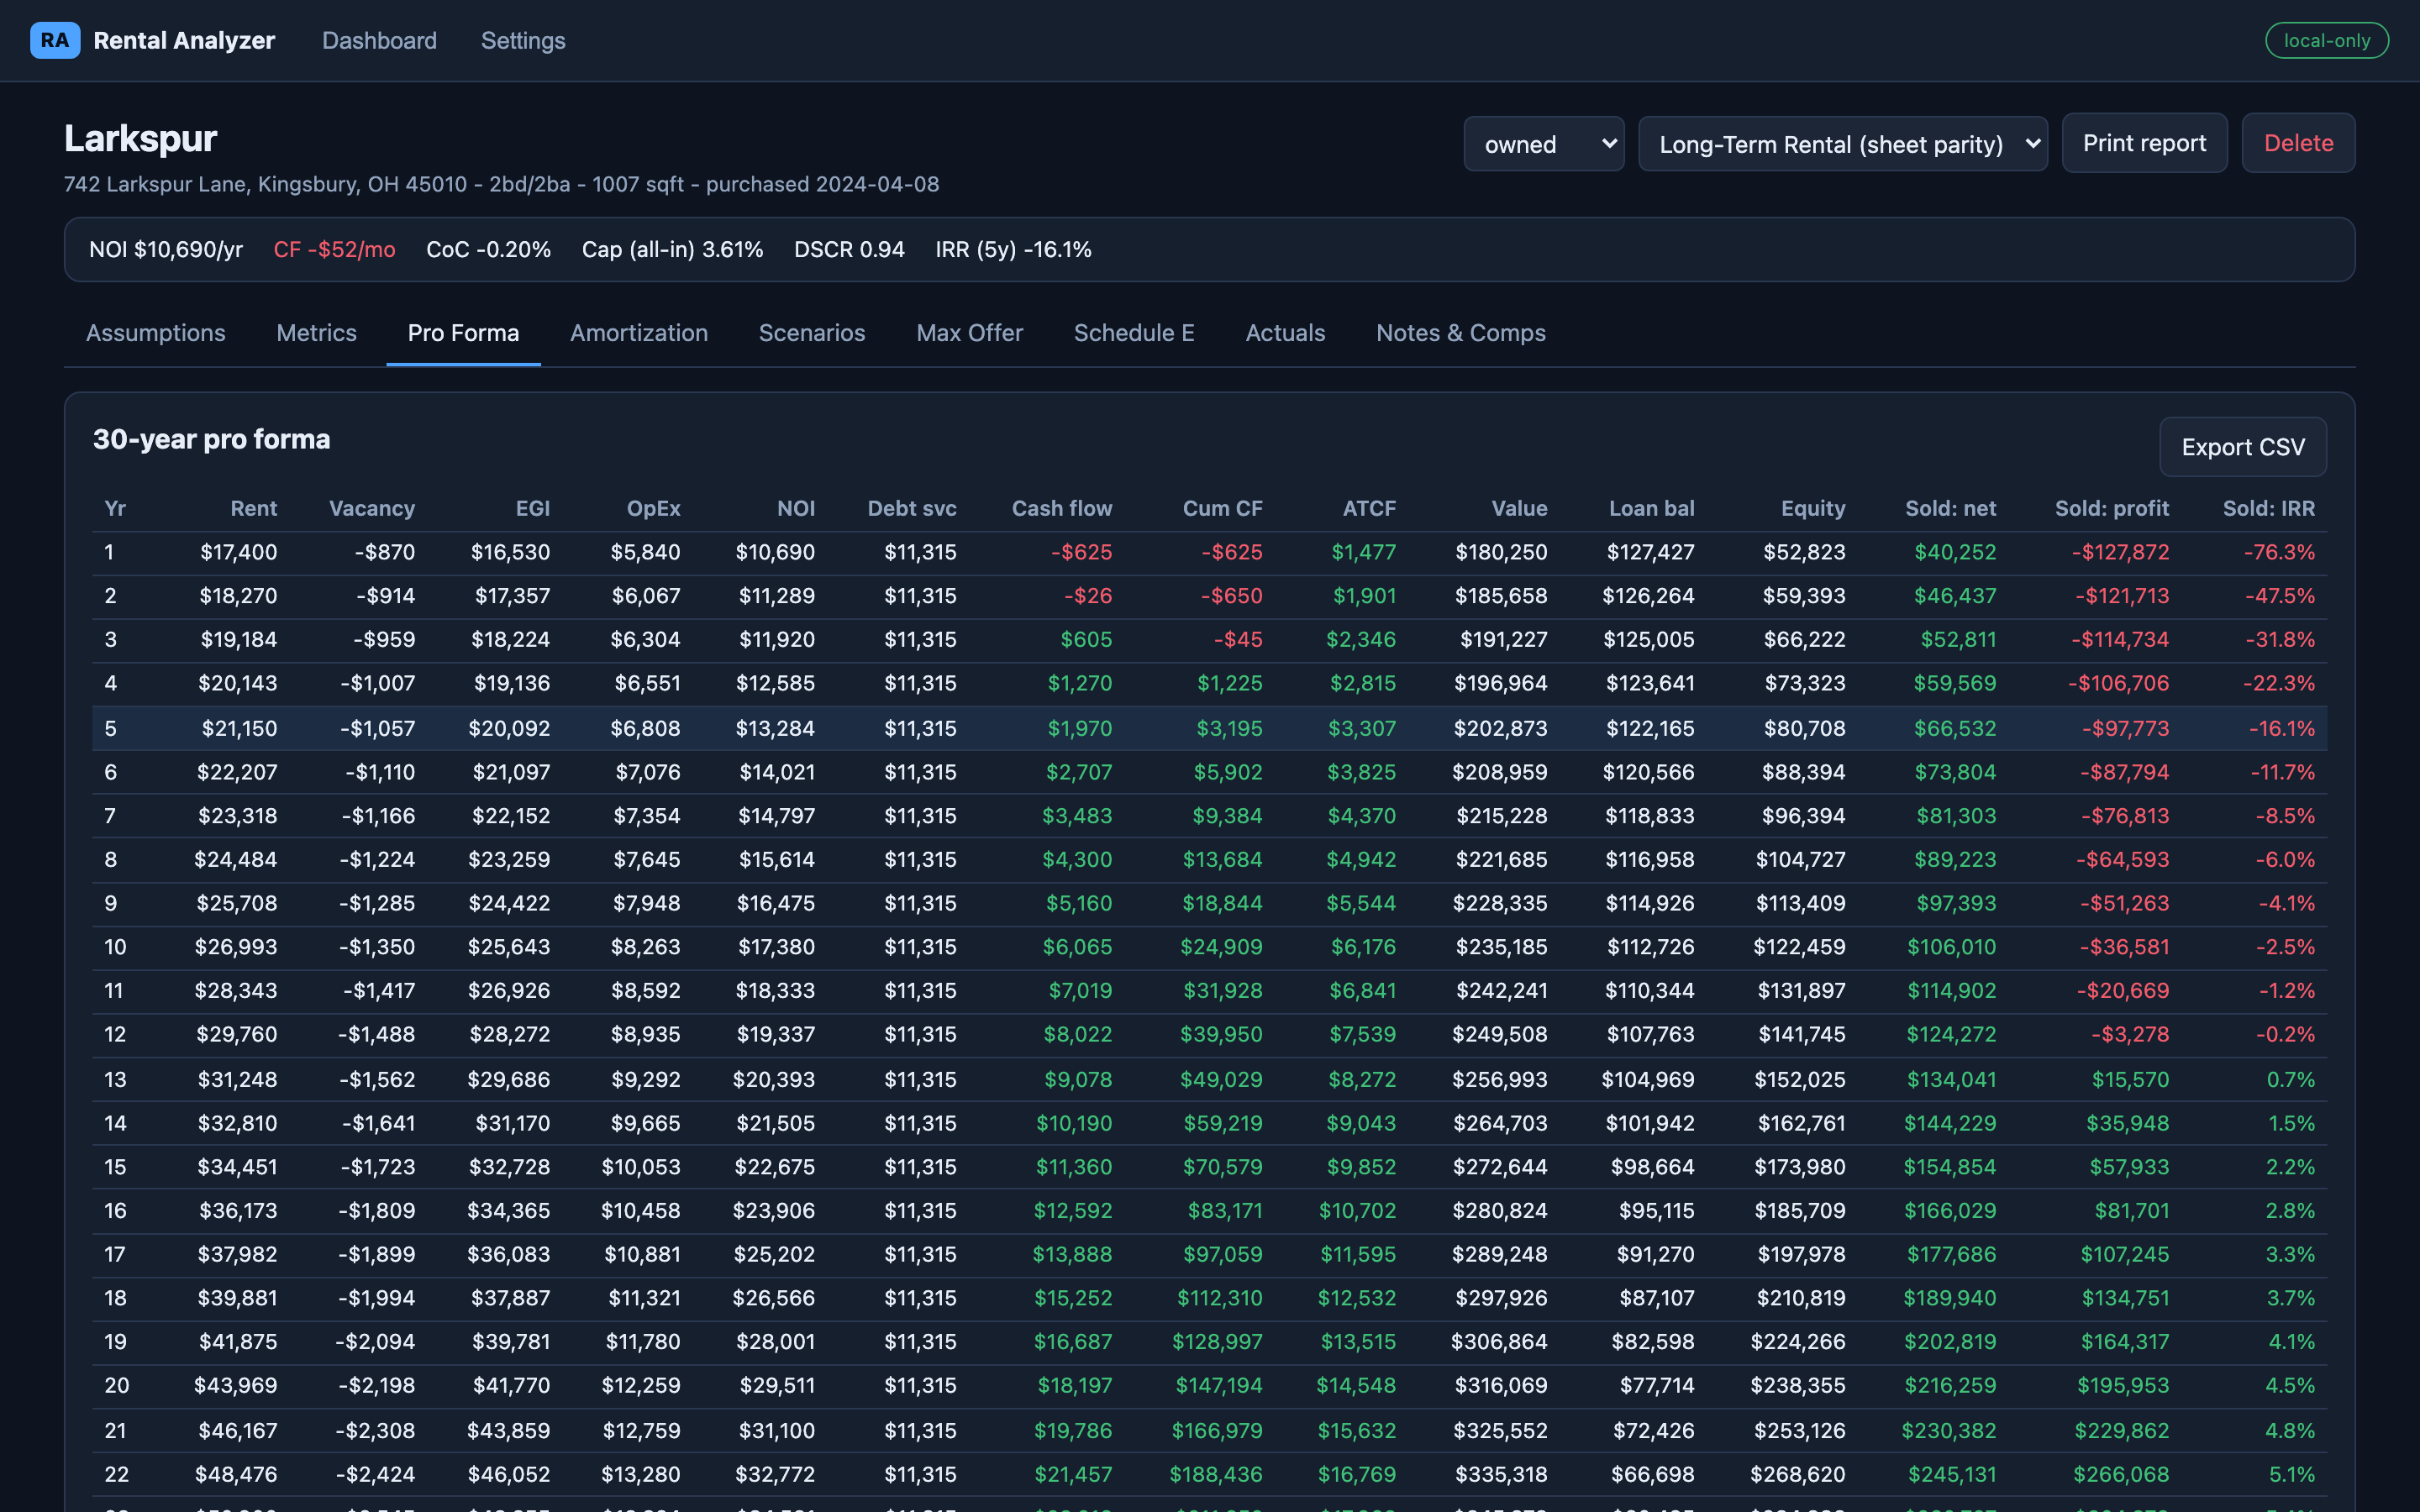This screenshot has height=1512, width=2420.
Task: Click year 2 vacancy value -$914
Action: [x=386, y=596]
